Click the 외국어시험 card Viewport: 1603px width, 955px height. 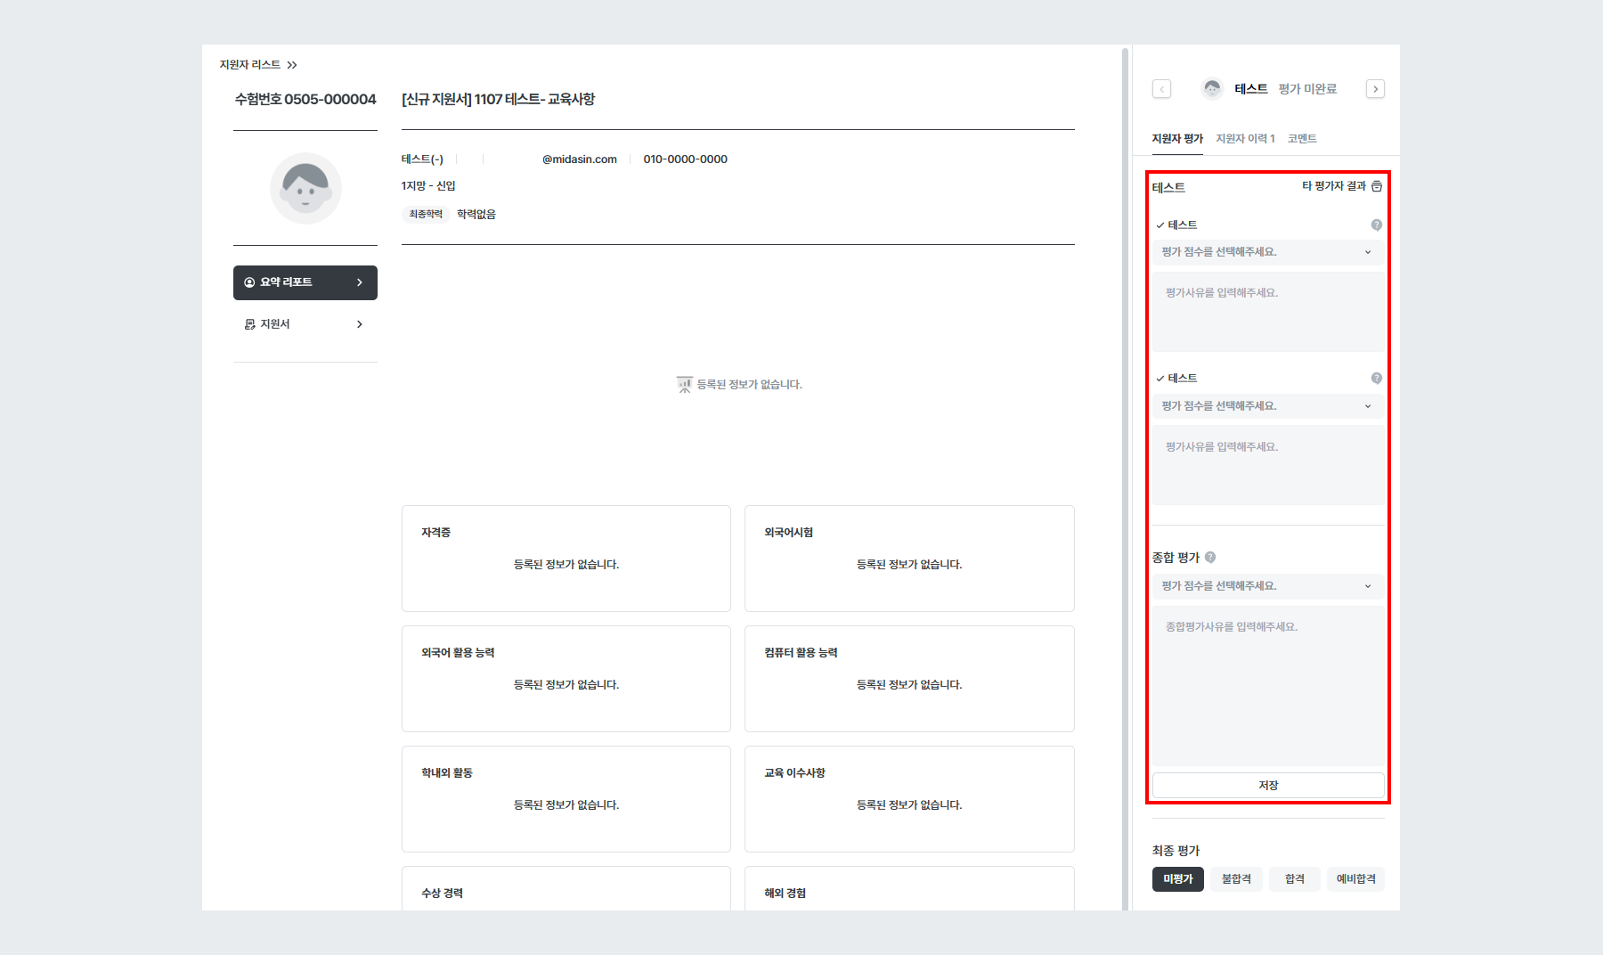[x=909, y=559]
